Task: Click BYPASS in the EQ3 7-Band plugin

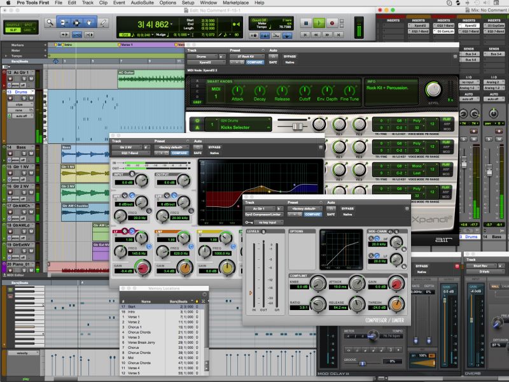Action: (214, 147)
